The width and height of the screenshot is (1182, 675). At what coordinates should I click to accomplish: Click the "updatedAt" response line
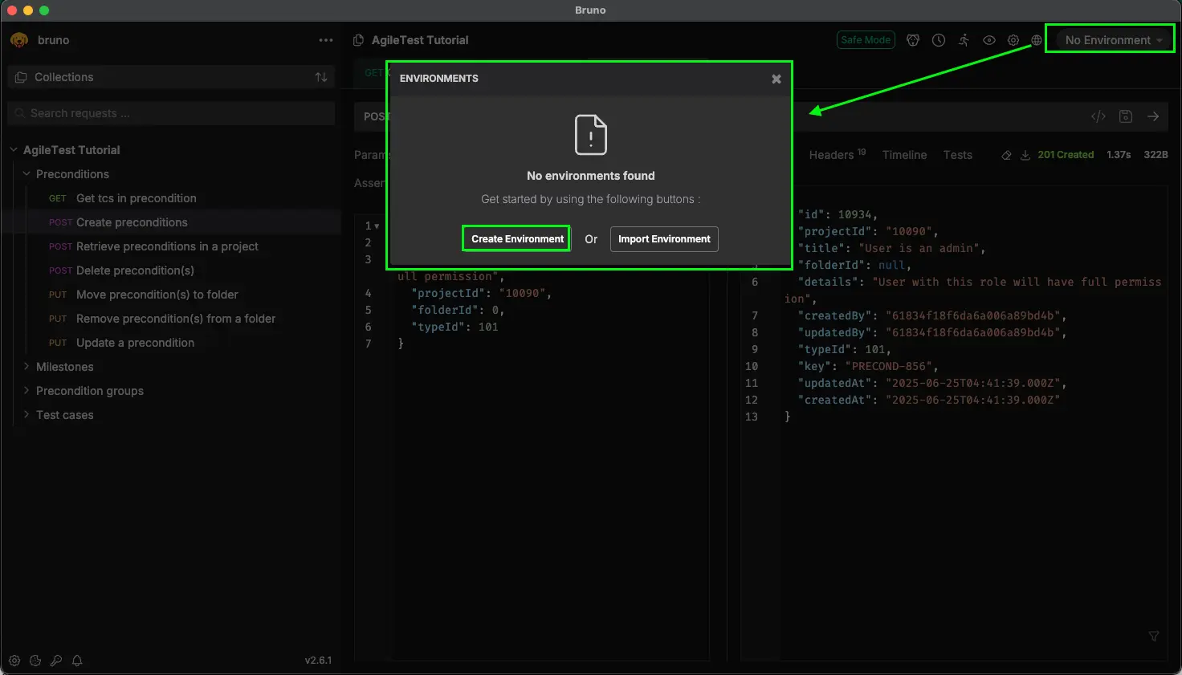931,383
